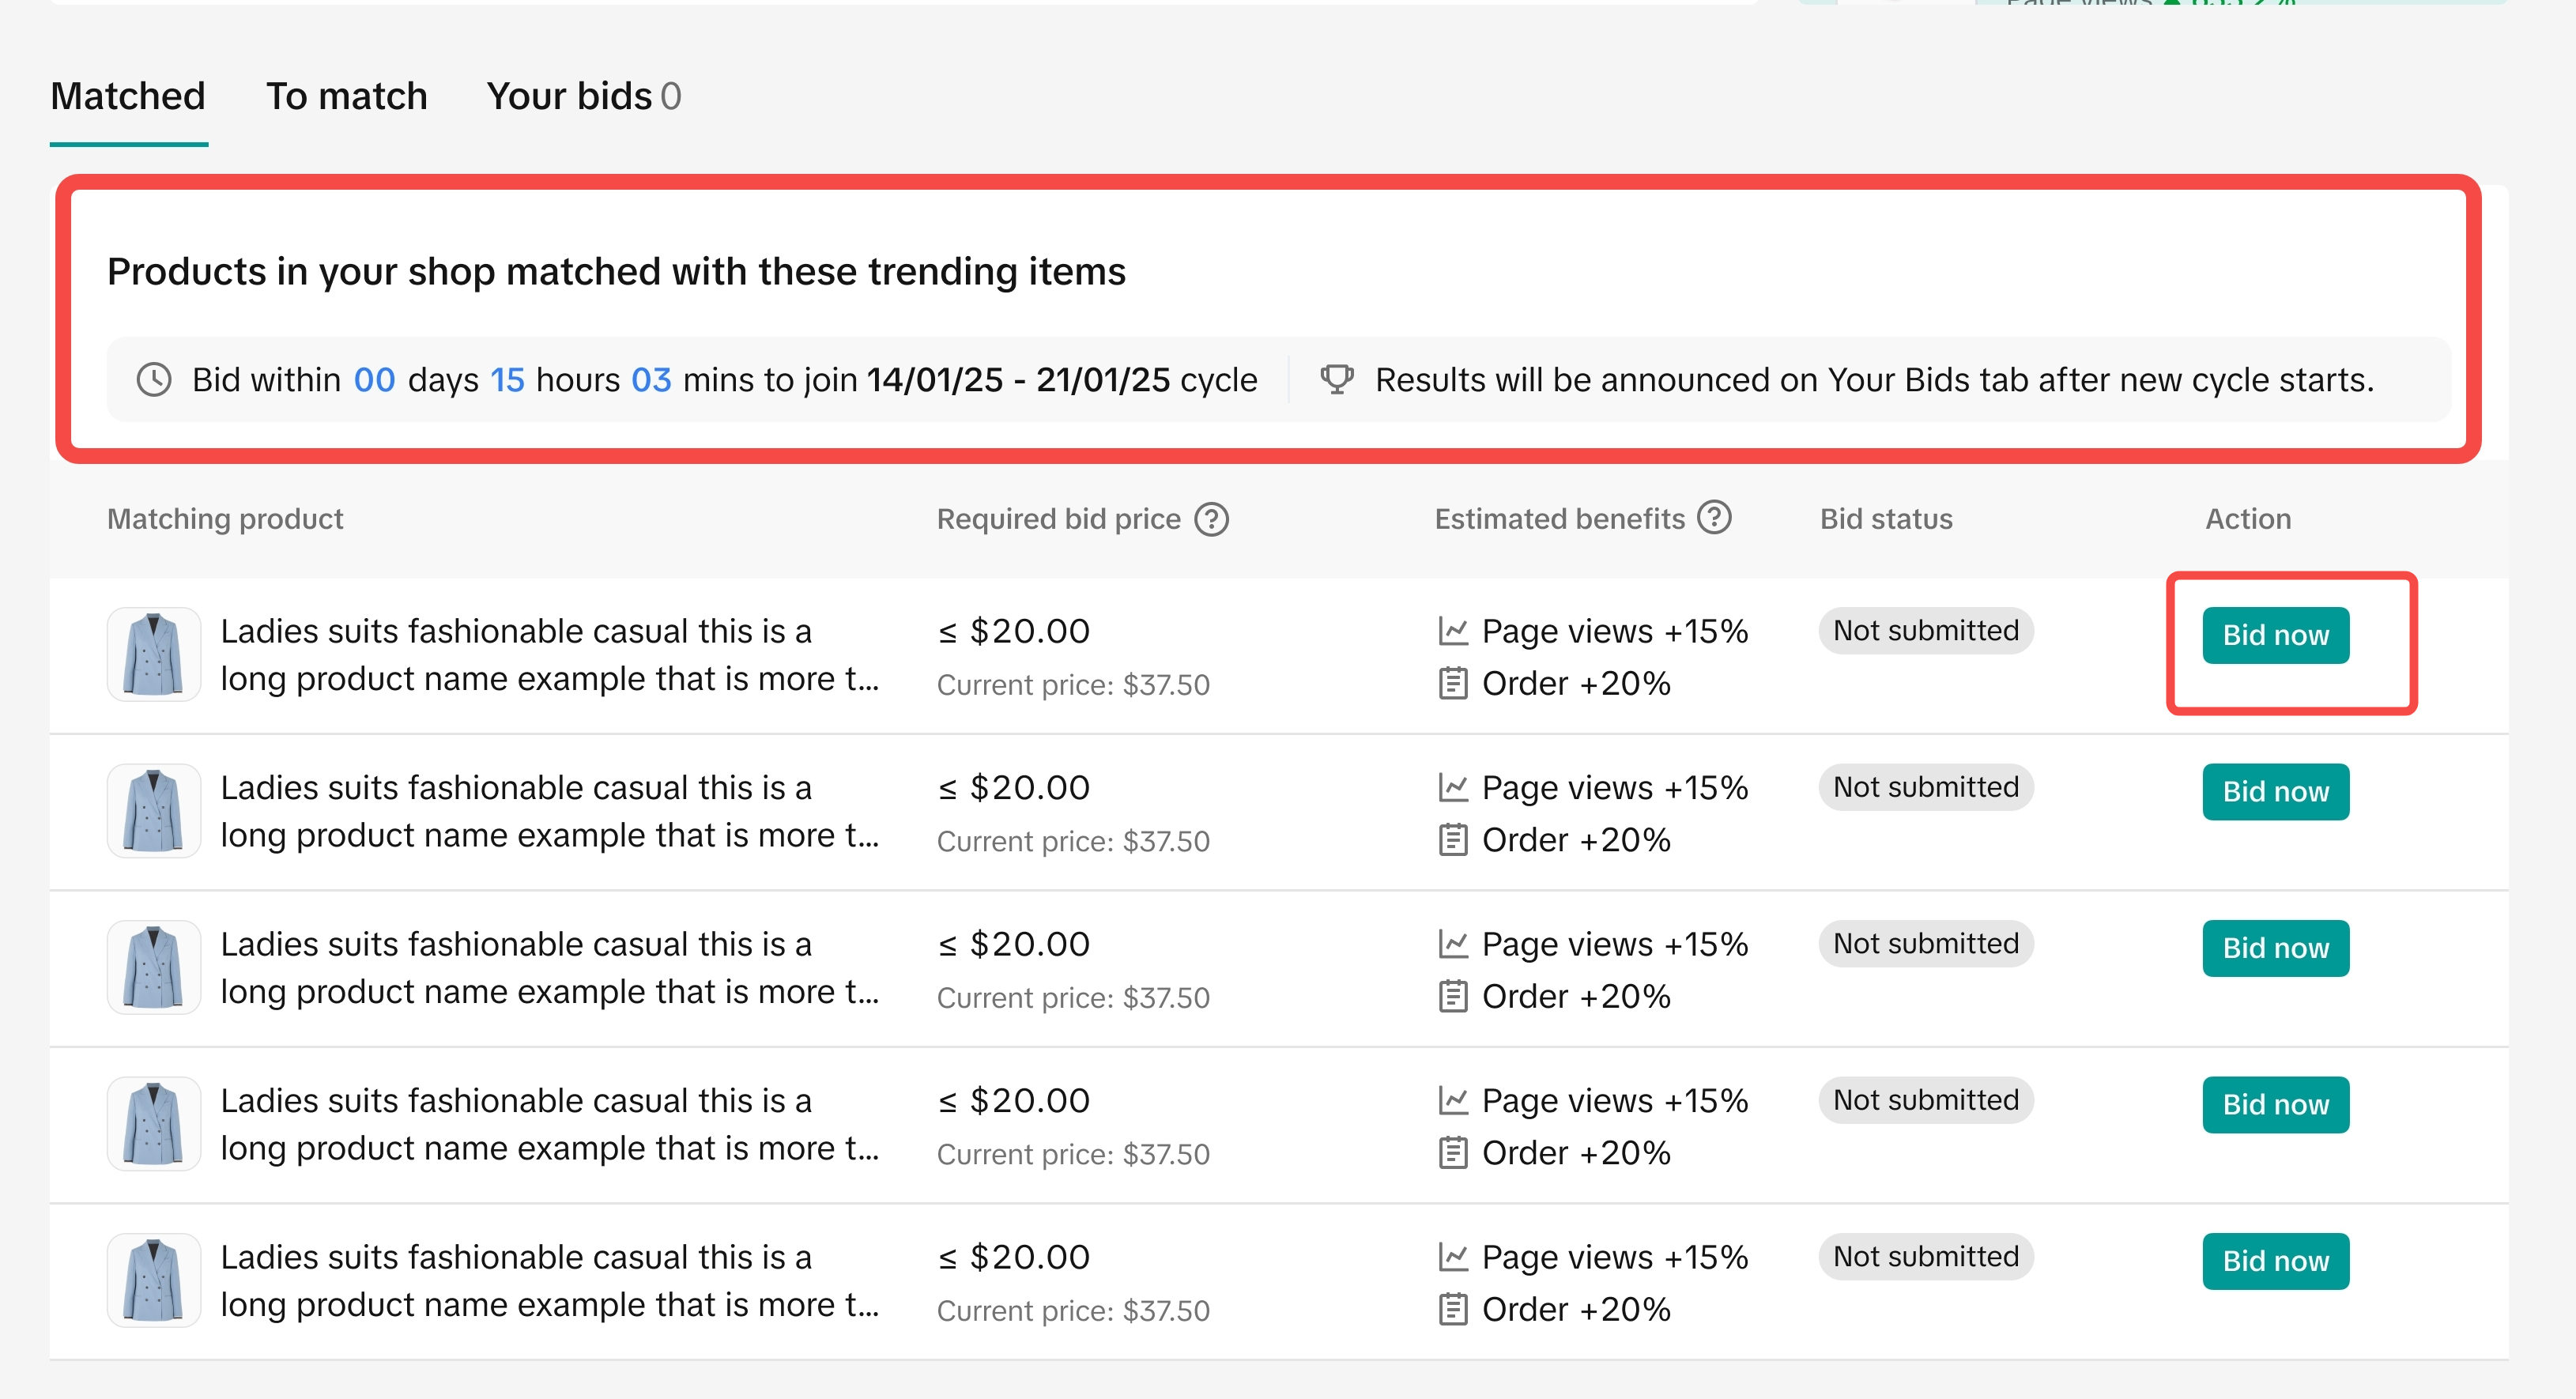Click the clock icon beside bid countdown

[154, 380]
